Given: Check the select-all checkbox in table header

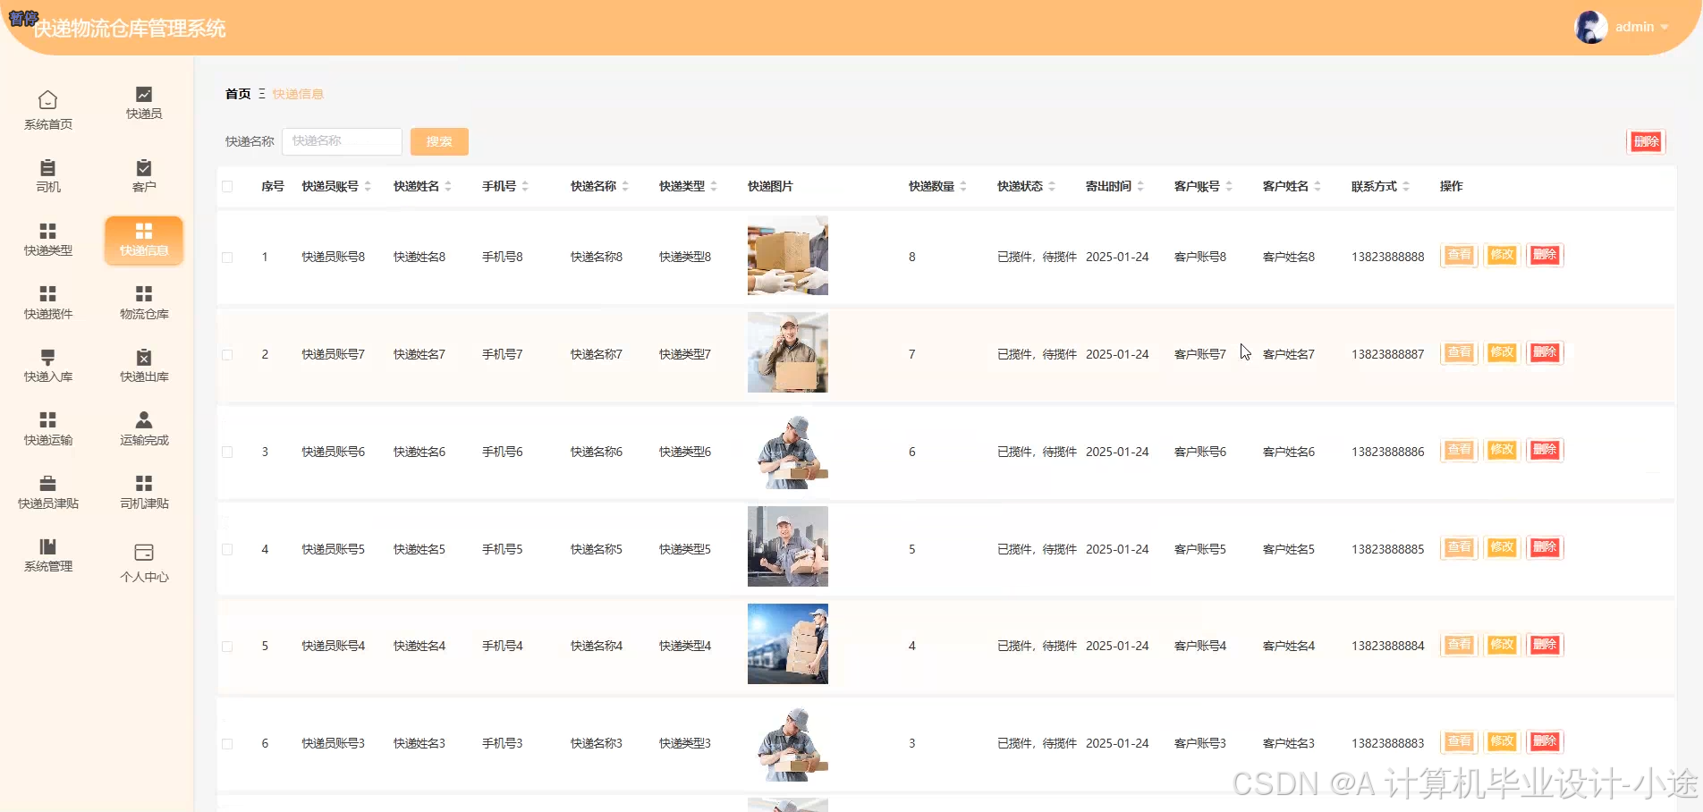Looking at the screenshot, I should (x=226, y=186).
